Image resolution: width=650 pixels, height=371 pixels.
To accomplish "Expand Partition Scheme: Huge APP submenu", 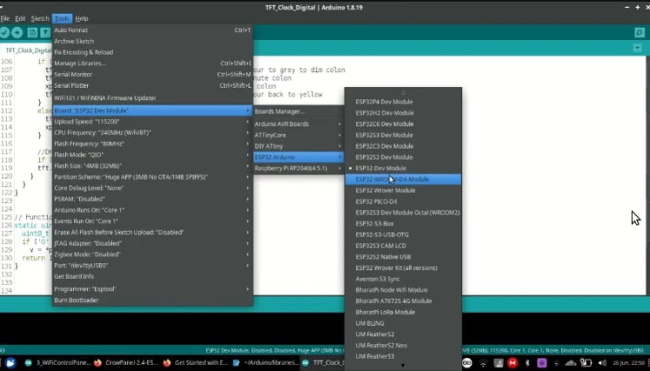I will (153, 177).
